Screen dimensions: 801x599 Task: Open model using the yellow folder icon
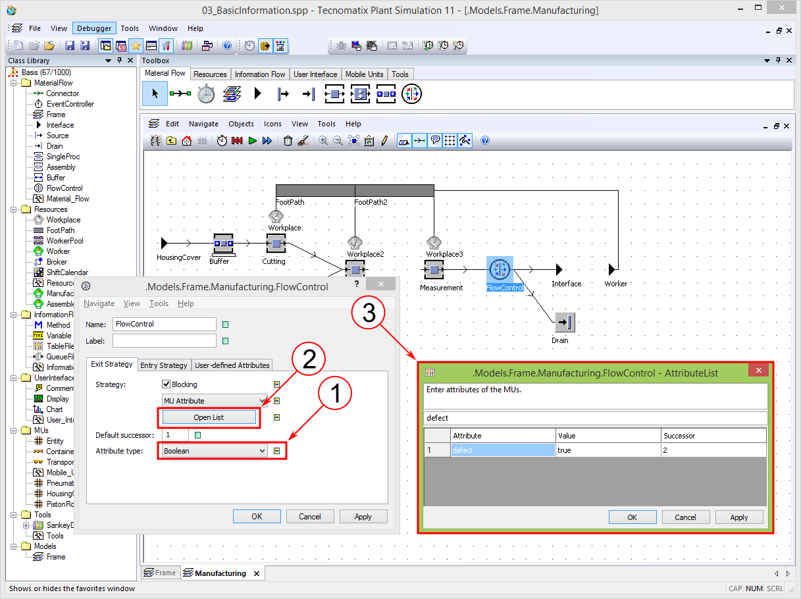tap(49, 46)
